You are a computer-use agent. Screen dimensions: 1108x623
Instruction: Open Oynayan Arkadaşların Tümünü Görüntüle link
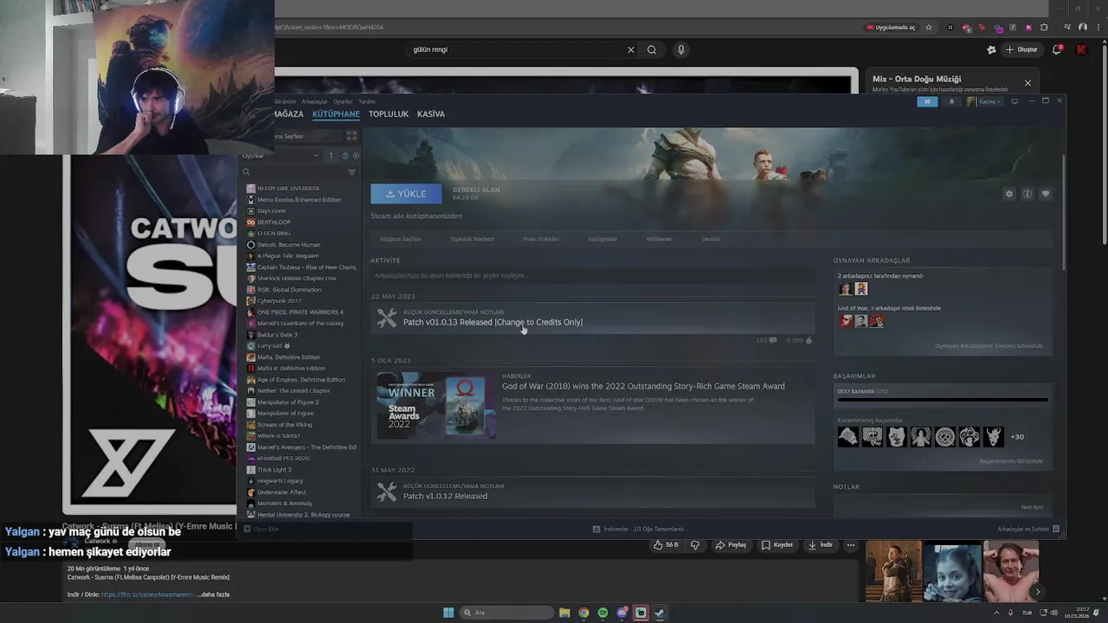click(989, 346)
